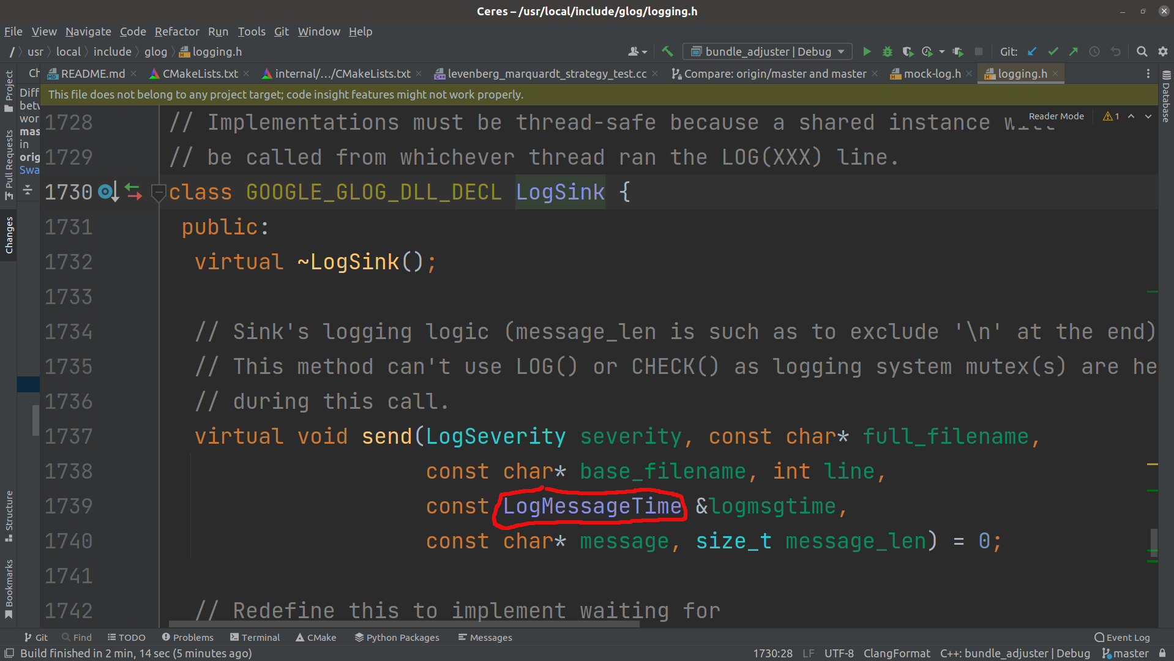Push commits with the green arrow icon

point(1074,51)
